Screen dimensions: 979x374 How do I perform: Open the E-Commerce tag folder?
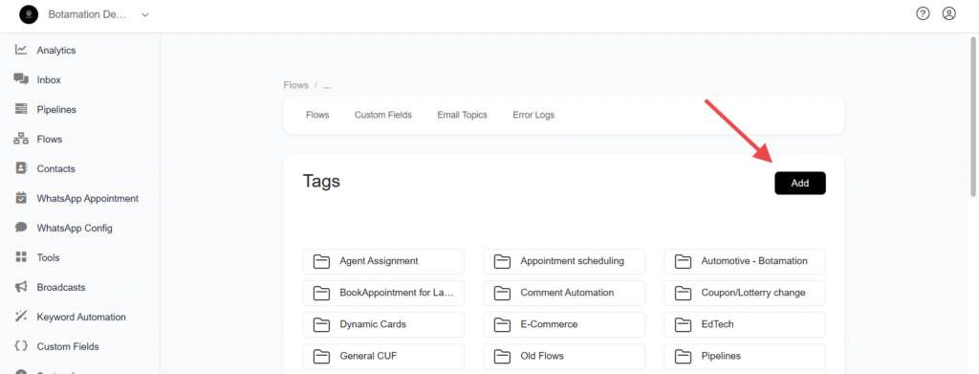click(x=564, y=324)
